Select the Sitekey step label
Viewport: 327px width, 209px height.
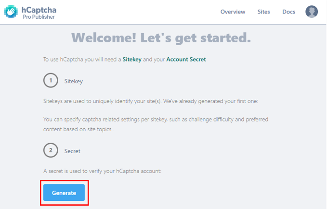point(74,81)
